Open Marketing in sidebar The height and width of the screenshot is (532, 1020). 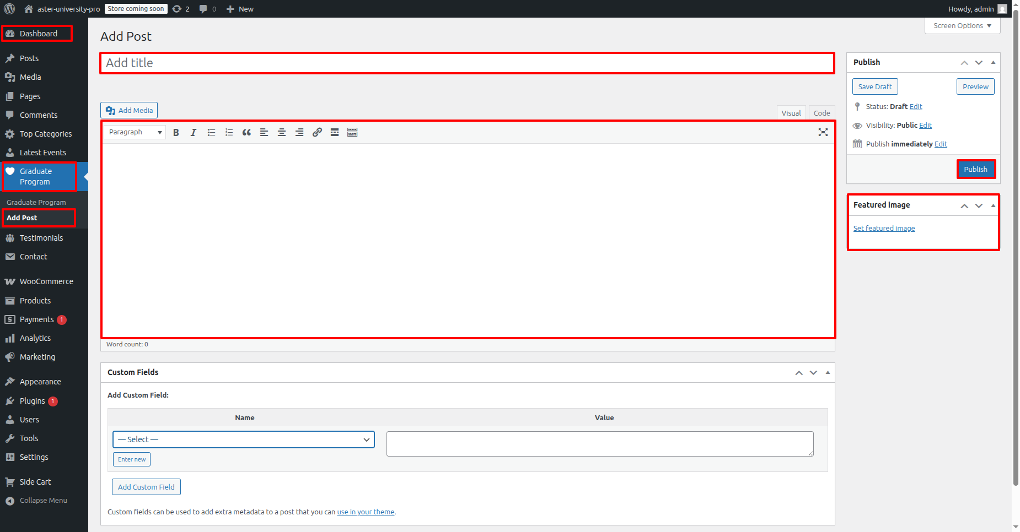(x=37, y=357)
